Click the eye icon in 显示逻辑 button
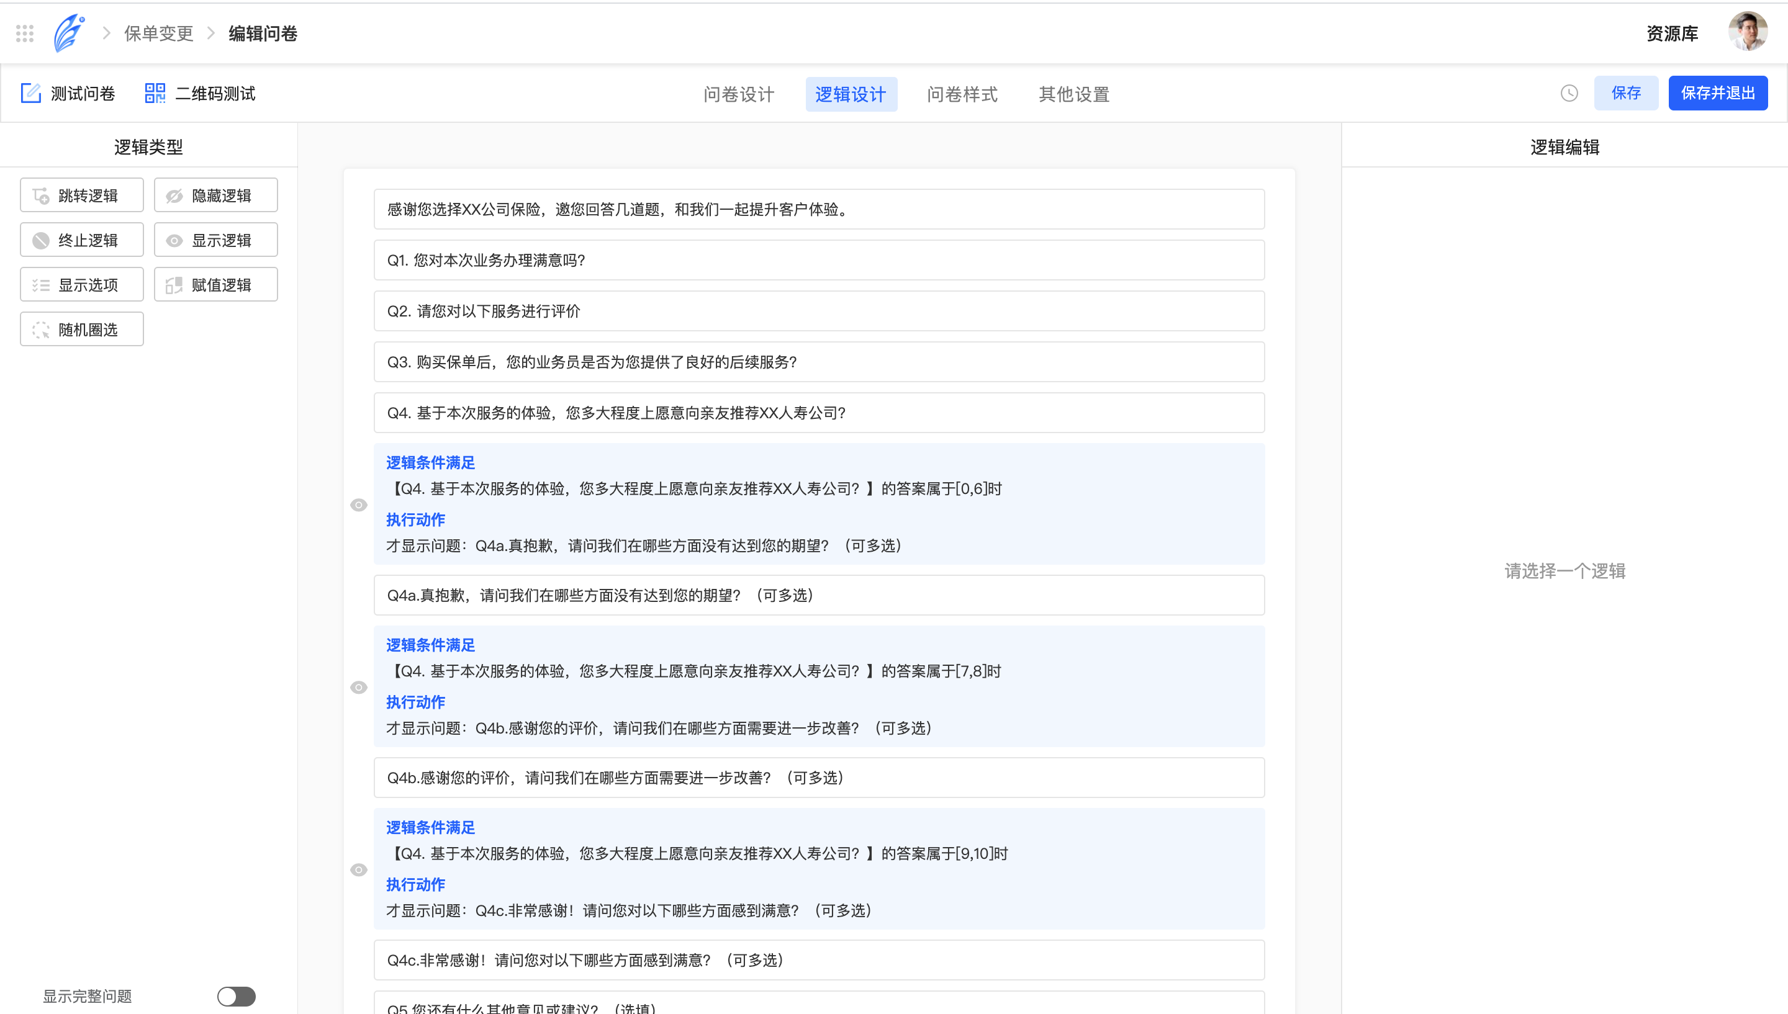 pyautogui.click(x=174, y=240)
